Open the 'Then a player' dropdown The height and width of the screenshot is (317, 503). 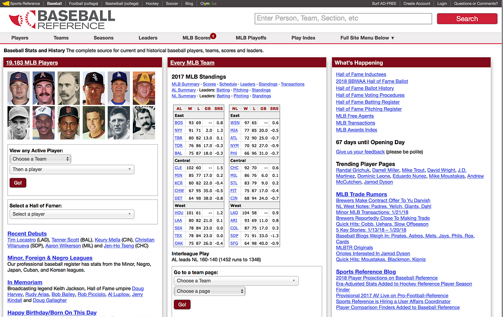coord(72,169)
